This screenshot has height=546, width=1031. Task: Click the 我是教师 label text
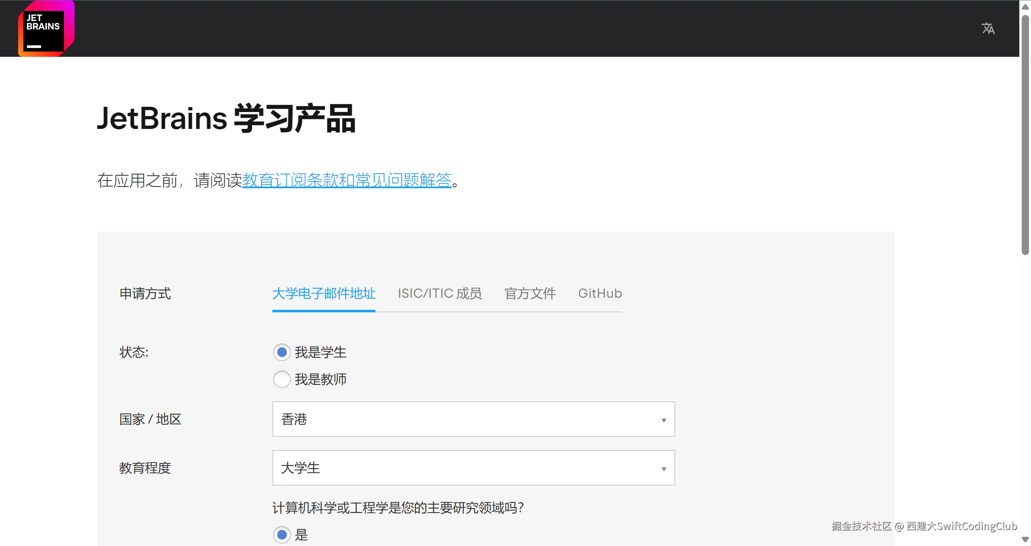click(x=320, y=379)
